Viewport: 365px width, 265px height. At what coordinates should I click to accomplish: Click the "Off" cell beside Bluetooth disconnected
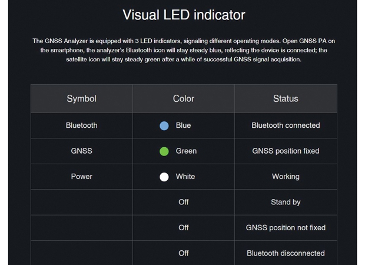click(184, 253)
